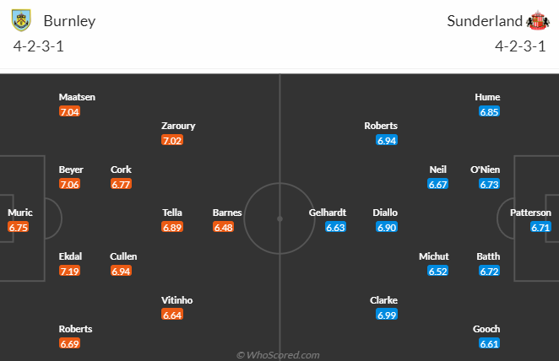This screenshot has height=361, width=559.
Task: Click the Burnley club crest icon
Action: 21,20
